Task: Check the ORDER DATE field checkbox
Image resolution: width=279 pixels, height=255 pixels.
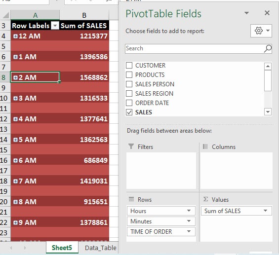Action: point(129,103)
